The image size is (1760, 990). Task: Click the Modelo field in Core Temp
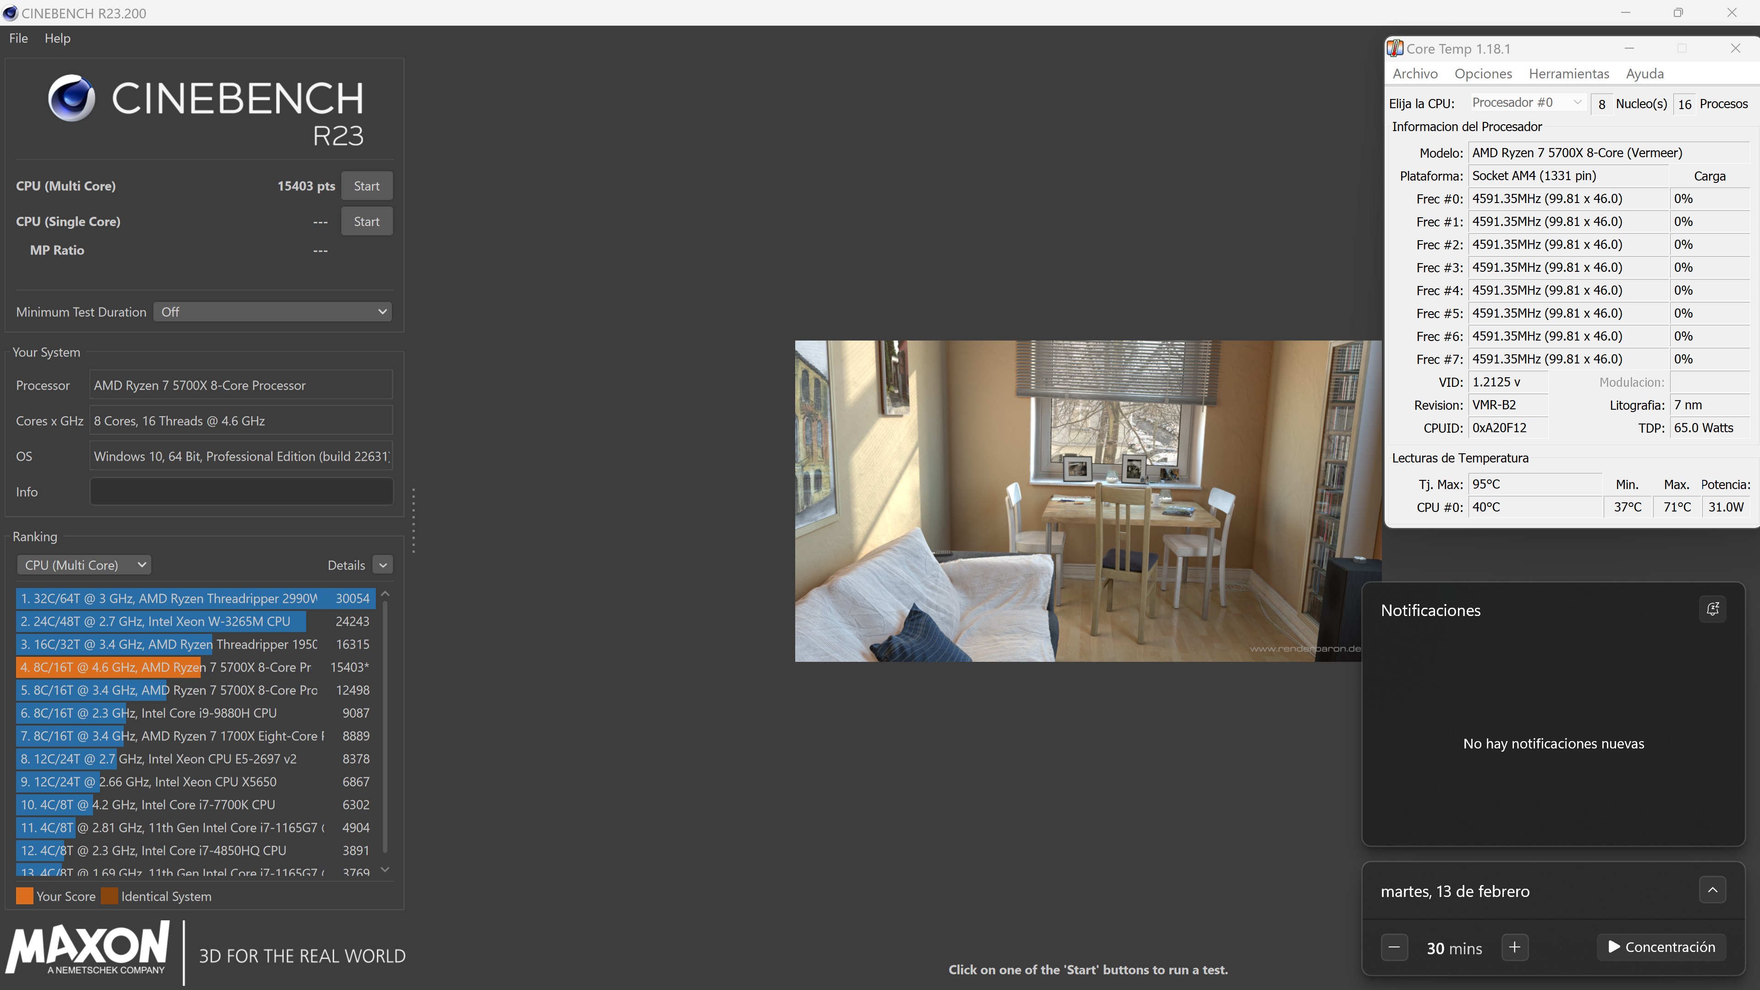click(1609, 153)
